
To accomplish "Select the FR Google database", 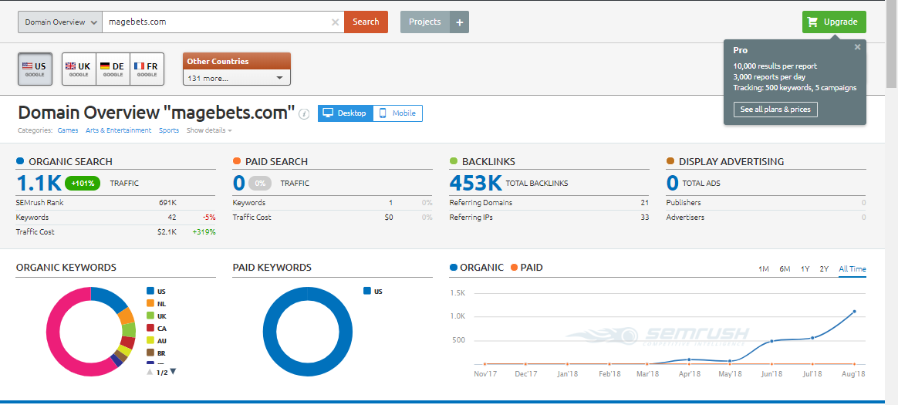I will coord(147,69).
